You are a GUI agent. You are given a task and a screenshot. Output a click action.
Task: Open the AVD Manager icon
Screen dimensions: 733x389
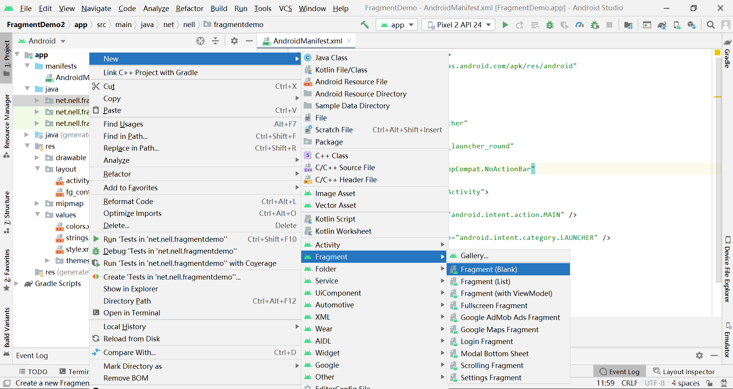click(x=677, y=25)
